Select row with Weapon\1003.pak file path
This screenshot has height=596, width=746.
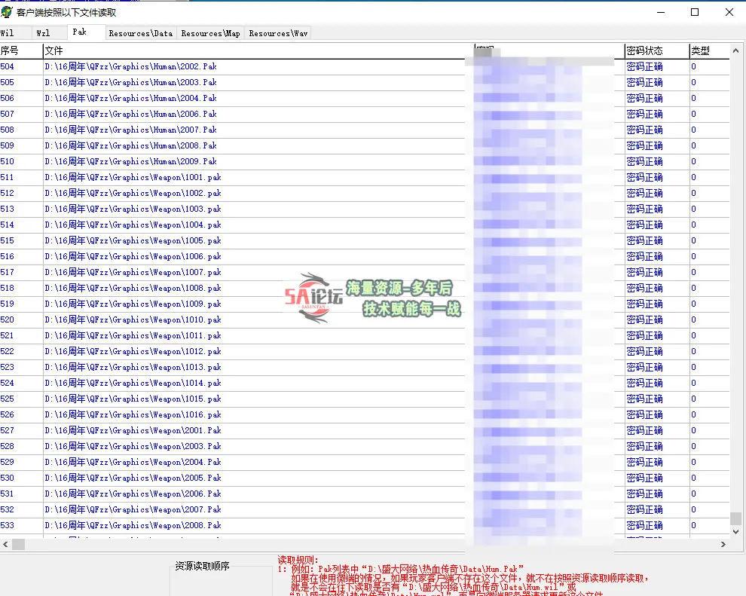point(365,209)
